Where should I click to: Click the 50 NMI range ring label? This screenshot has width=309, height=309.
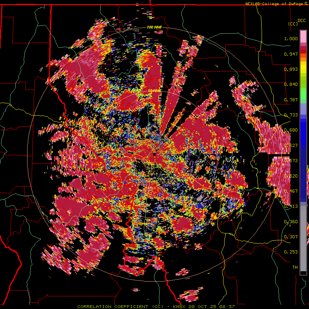click(x=154, y=91)
